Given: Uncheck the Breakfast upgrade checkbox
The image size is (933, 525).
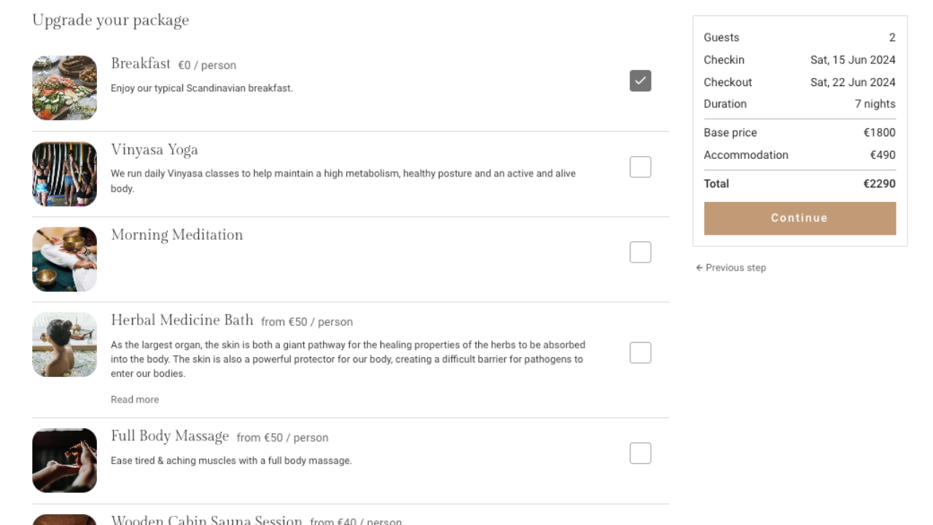Looking at the screenshot, I should click(x=640, y=81).
